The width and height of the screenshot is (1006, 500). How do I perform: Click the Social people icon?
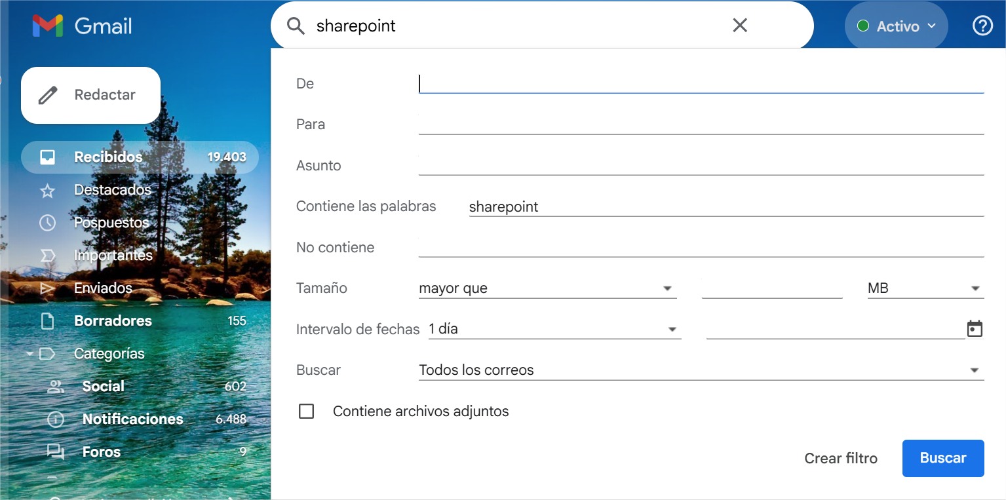(x=56, y=387)
